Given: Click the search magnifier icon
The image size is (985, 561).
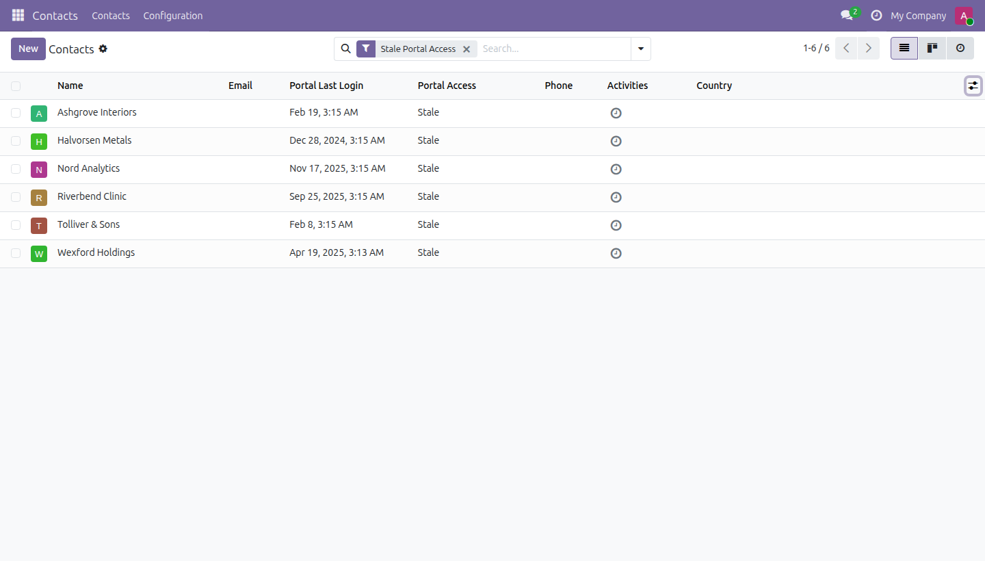Looking at the screenshot, I should tap(346, 49).
